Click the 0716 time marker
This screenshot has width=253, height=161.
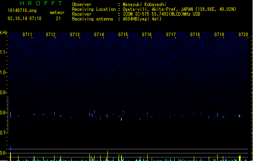(147, 35)
